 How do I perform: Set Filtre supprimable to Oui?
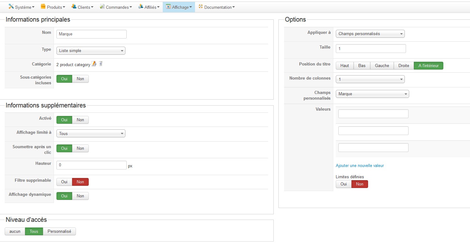64,182
